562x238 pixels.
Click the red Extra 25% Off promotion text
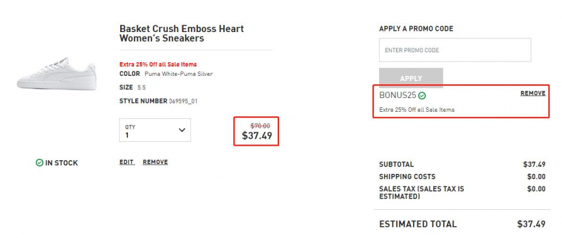(158, 65)
